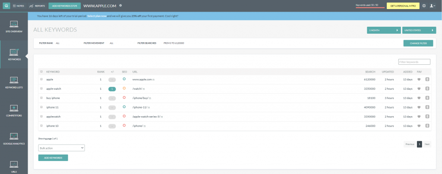Select page 1 in pagination
The image size is (442, 174).
click(x=420, y=144)
